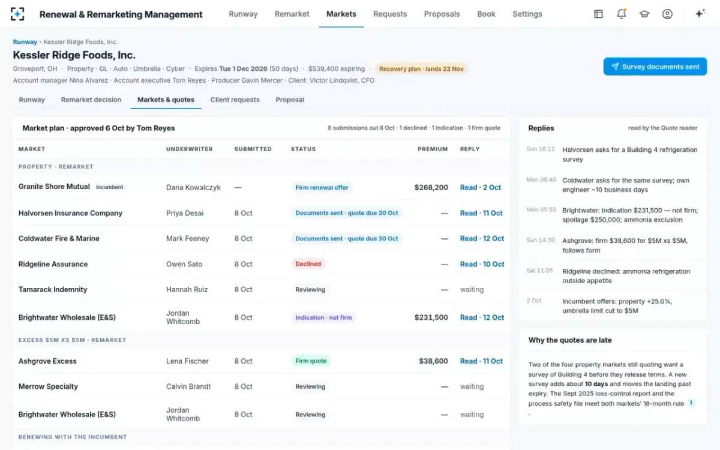Click the Tamarack Indemnity Reviewing badge
The image size is (720, 450).
click(x=310, y=290)
